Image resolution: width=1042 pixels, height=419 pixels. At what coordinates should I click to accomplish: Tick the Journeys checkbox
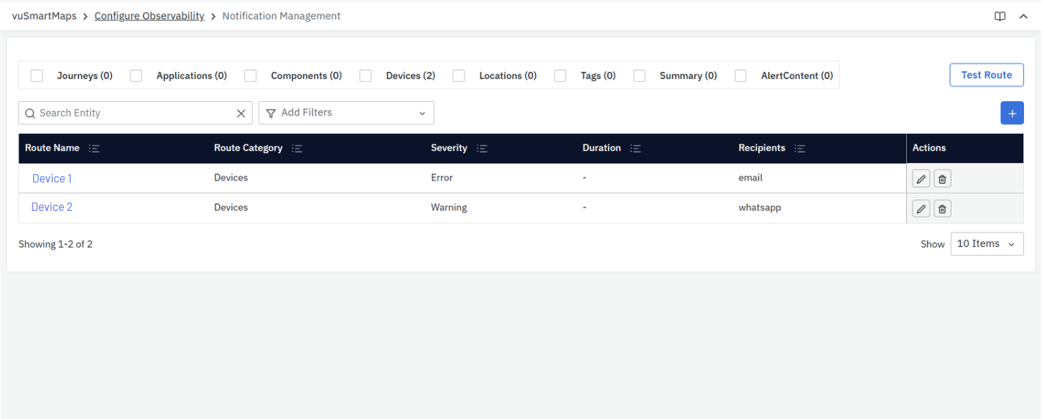(37, 76)
